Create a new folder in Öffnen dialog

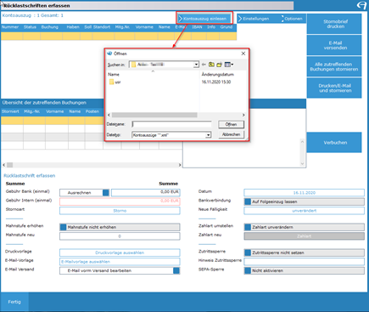click(220, 65)
